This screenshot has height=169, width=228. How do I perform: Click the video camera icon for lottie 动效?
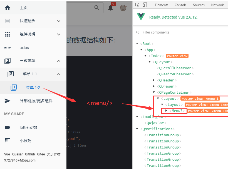(8, 127)
